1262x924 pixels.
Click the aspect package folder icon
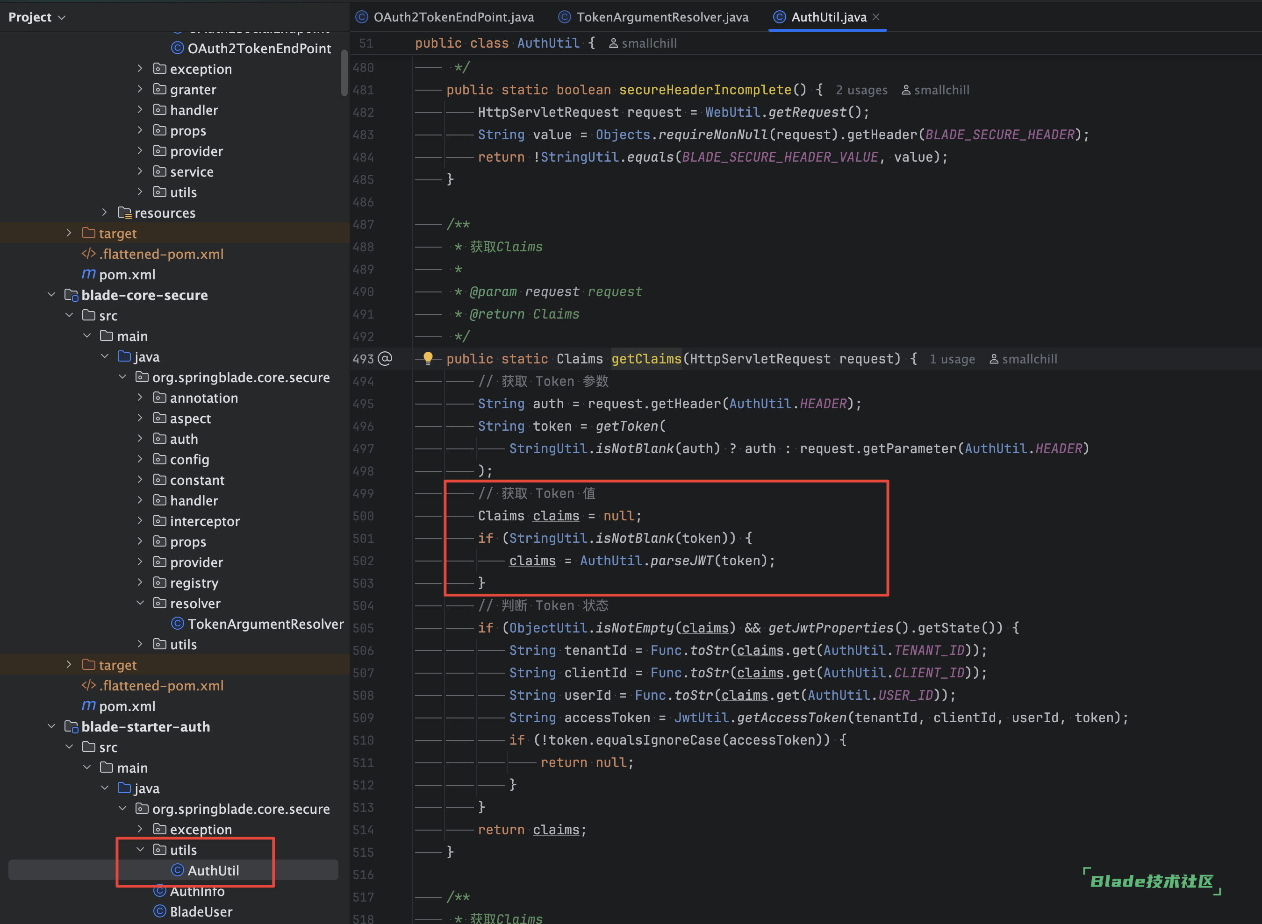click(160, 418)
